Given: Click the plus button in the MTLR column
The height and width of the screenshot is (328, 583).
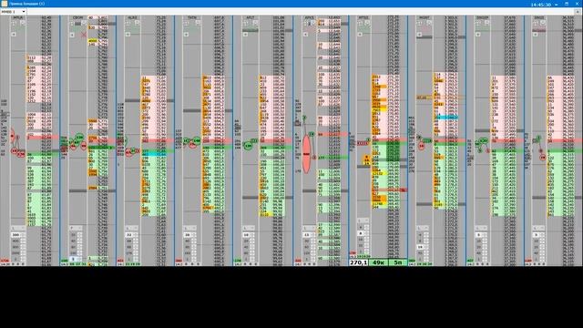Looking at the screenshot, I should tap(14, 35).
